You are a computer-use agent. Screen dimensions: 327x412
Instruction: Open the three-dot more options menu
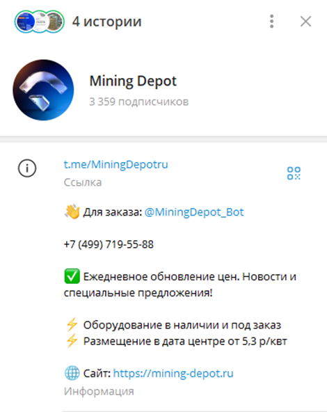click(x=271, y=22)
